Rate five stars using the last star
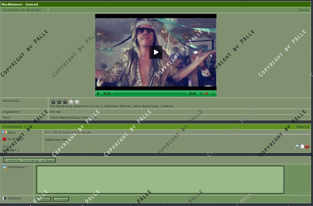 [77, 102]
